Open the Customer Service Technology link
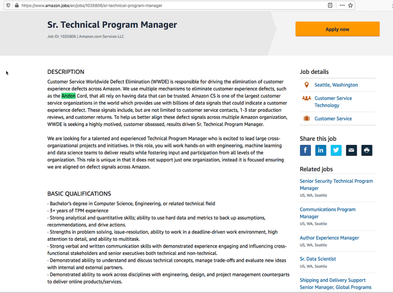The width and height of the screenshot is (393, 293). point(333,102)
